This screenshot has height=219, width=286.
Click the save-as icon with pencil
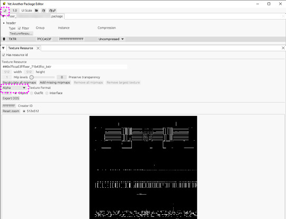[x=52, y=11]
